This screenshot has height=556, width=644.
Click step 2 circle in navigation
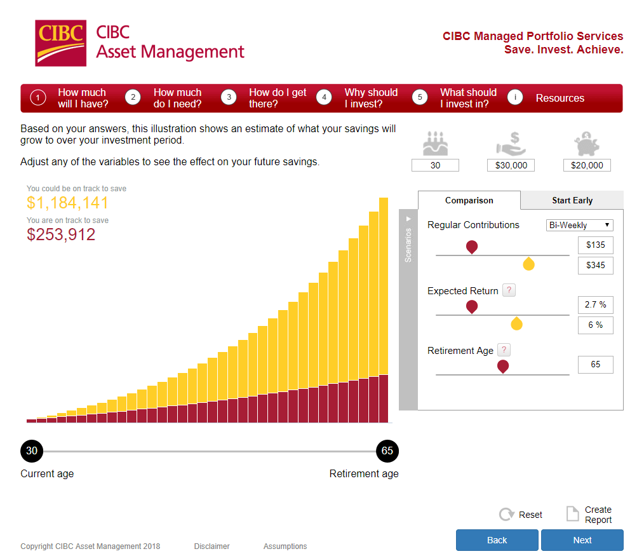click(133, 98)
